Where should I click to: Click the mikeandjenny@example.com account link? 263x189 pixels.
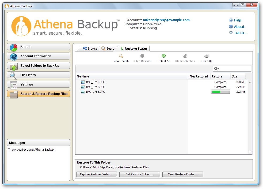166,20
